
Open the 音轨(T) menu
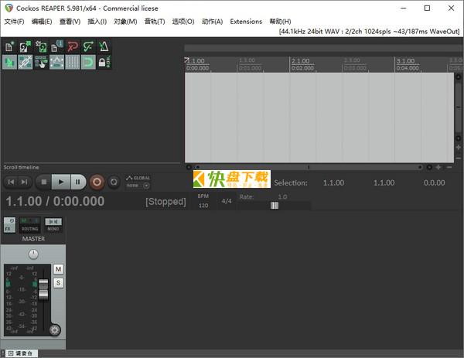[155, 22]
